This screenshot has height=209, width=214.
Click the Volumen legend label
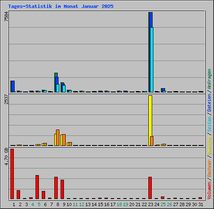(x=209, y=191)
